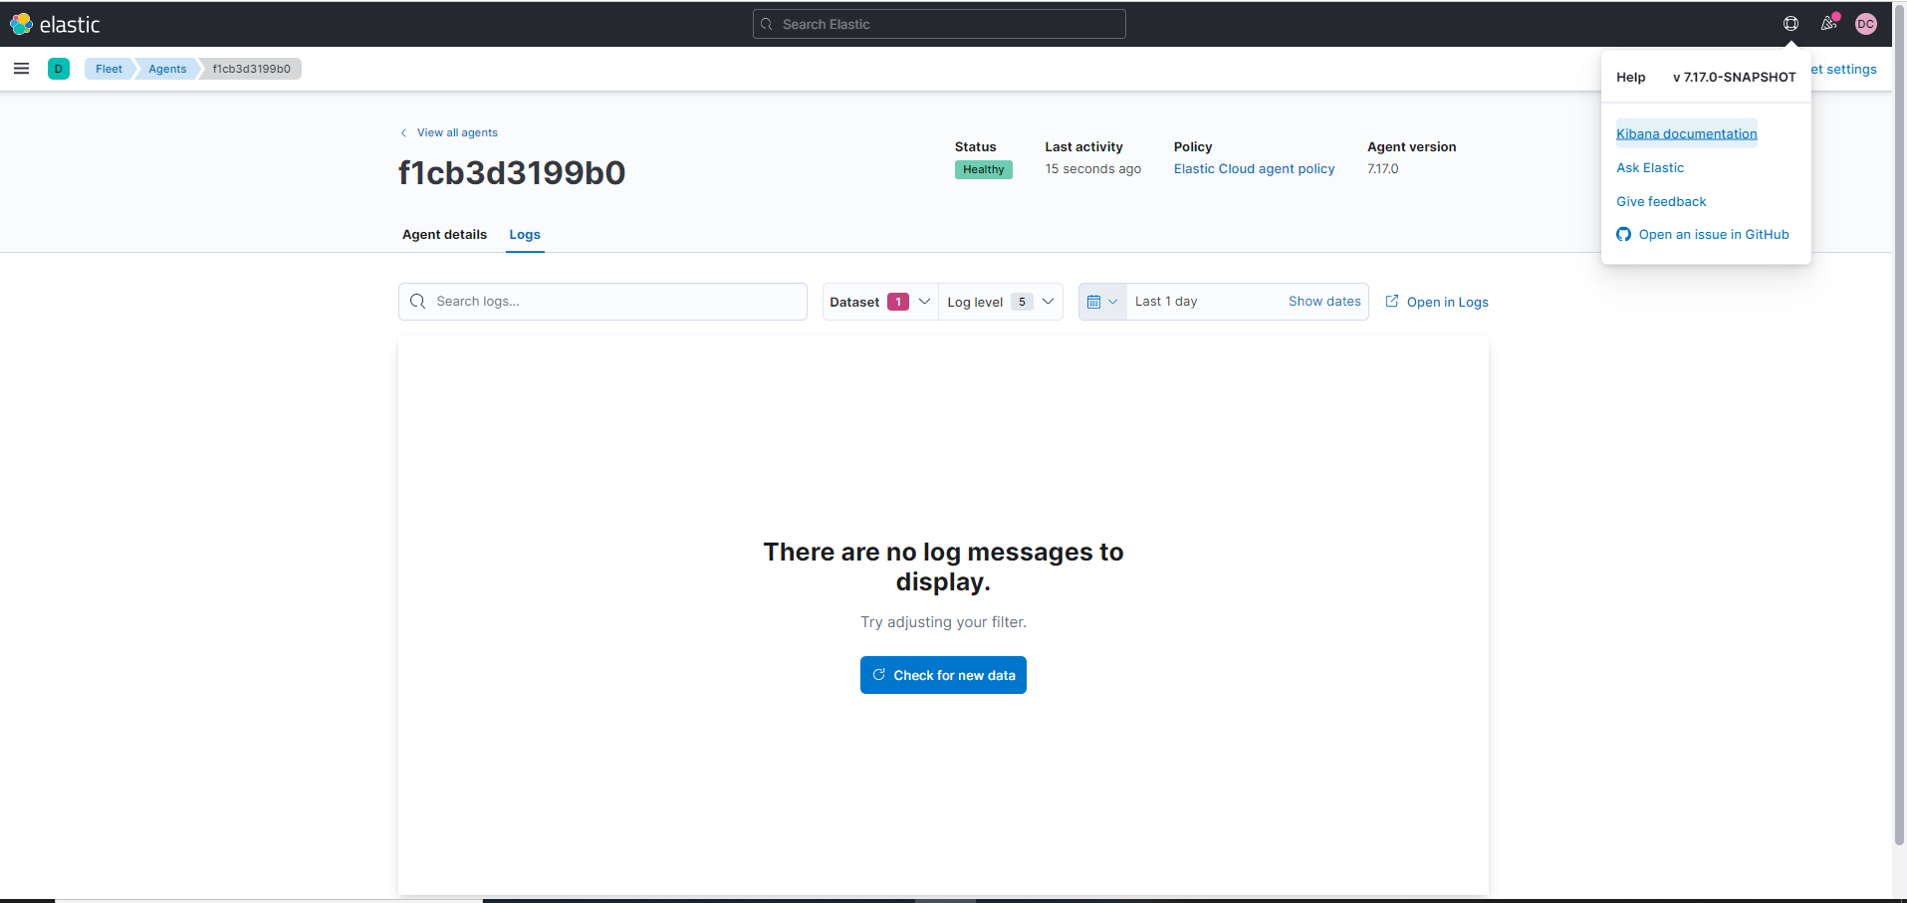This screenshot has height=903, width=1907.
Task: Click the Search logs input field
Action: [602, 301]
